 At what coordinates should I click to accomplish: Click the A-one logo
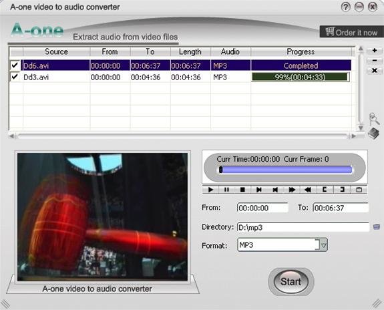pyautogui.click(x=37, y=30)
